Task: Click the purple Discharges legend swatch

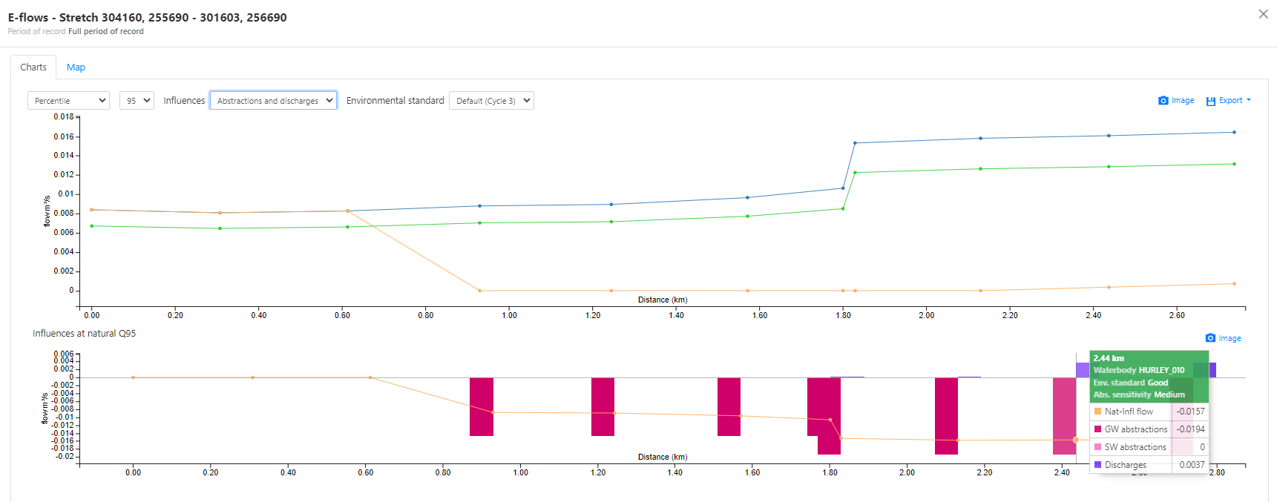Action: [x=1097, y=465]
